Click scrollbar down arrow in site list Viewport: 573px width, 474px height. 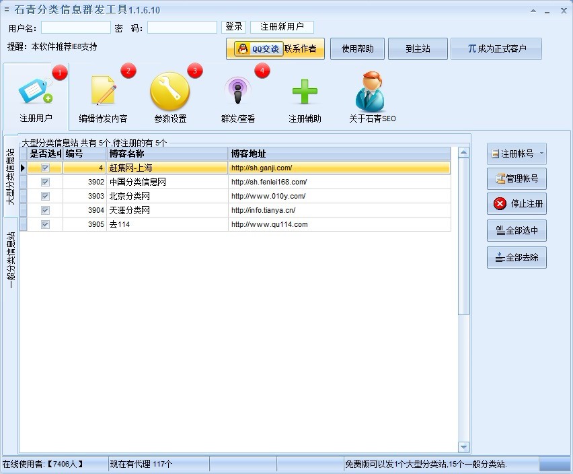(x=463, y=447)
